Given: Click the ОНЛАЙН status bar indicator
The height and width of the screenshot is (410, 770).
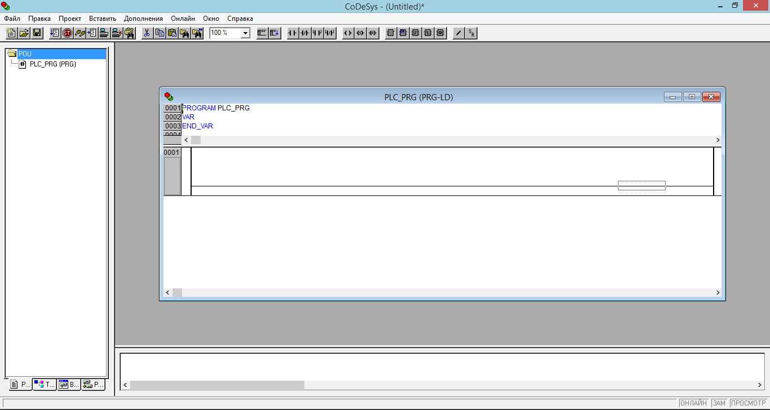Looking at the screenshot, I should [x=693, y=403].
